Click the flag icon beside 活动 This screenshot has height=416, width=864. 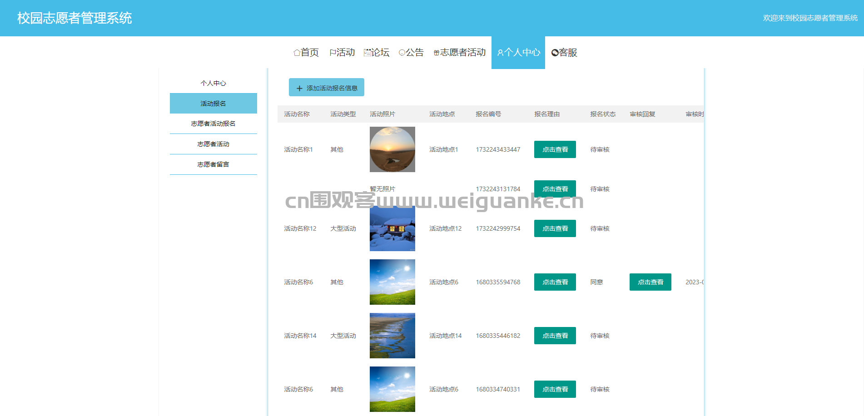(333, 53)
